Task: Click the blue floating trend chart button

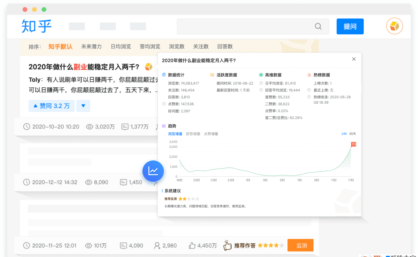Action: click(153, 171)
